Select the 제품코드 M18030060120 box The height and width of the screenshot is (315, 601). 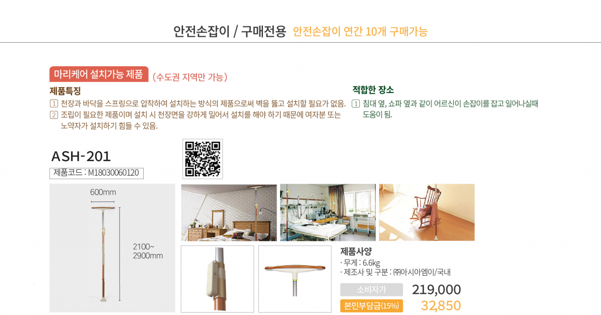(97, 173)
